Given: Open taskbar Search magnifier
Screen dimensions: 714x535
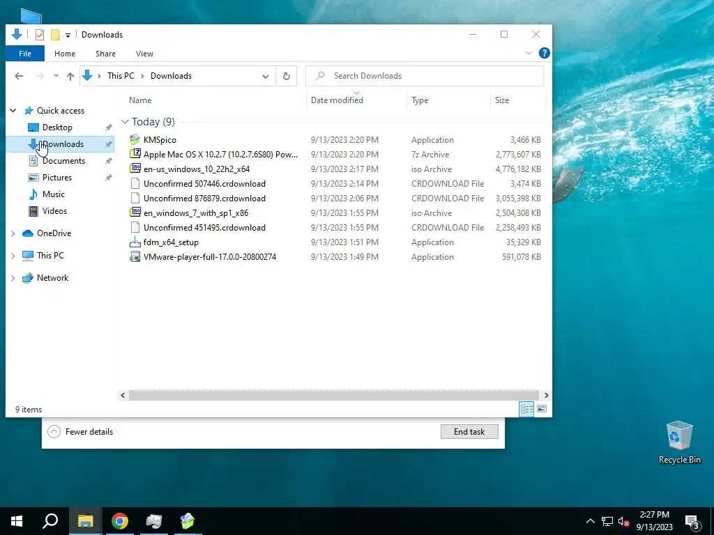Looking at the screenshot, I should 50,521.
